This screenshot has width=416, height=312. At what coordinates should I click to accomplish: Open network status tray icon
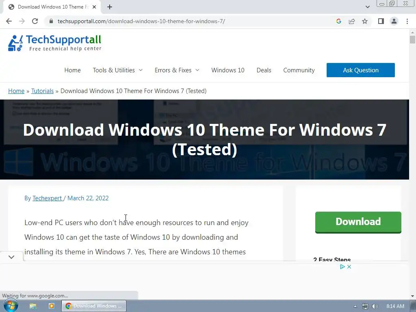[x=365, y=306]
